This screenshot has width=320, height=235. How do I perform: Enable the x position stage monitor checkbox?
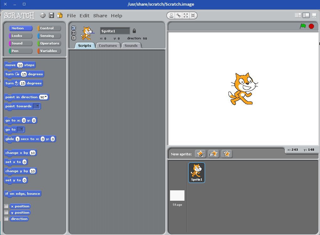[x=6, y=206]
